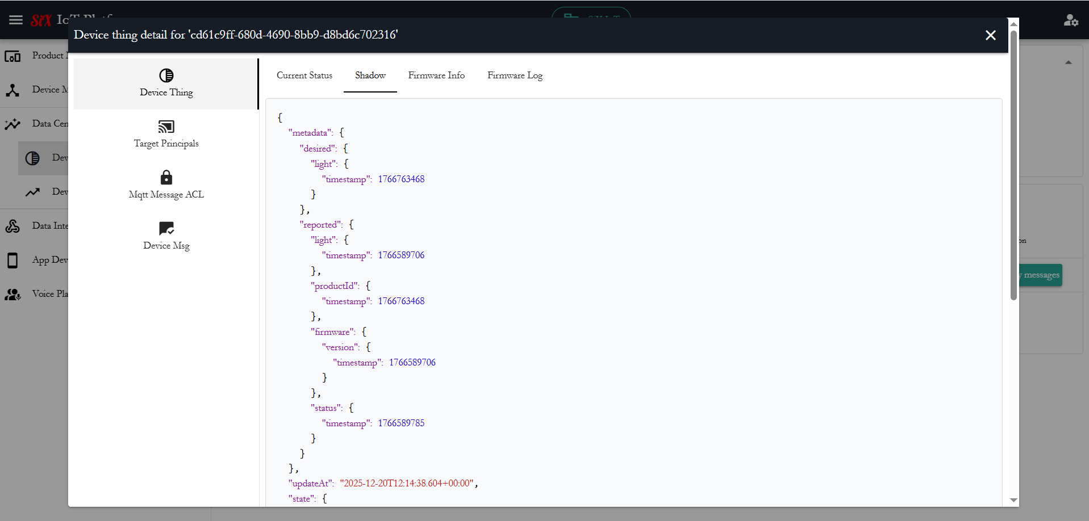The width and height of the screenshot is (1089, 521).
Task: Click the "firmware" JSON key
Action: click(333, 332)
